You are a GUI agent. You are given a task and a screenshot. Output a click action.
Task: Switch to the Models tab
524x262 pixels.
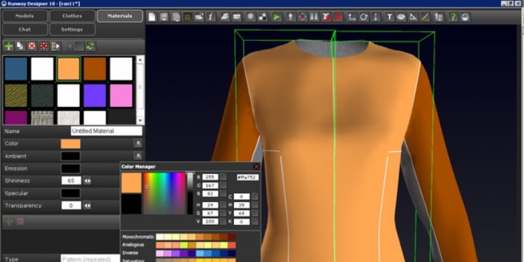(24, 15)
